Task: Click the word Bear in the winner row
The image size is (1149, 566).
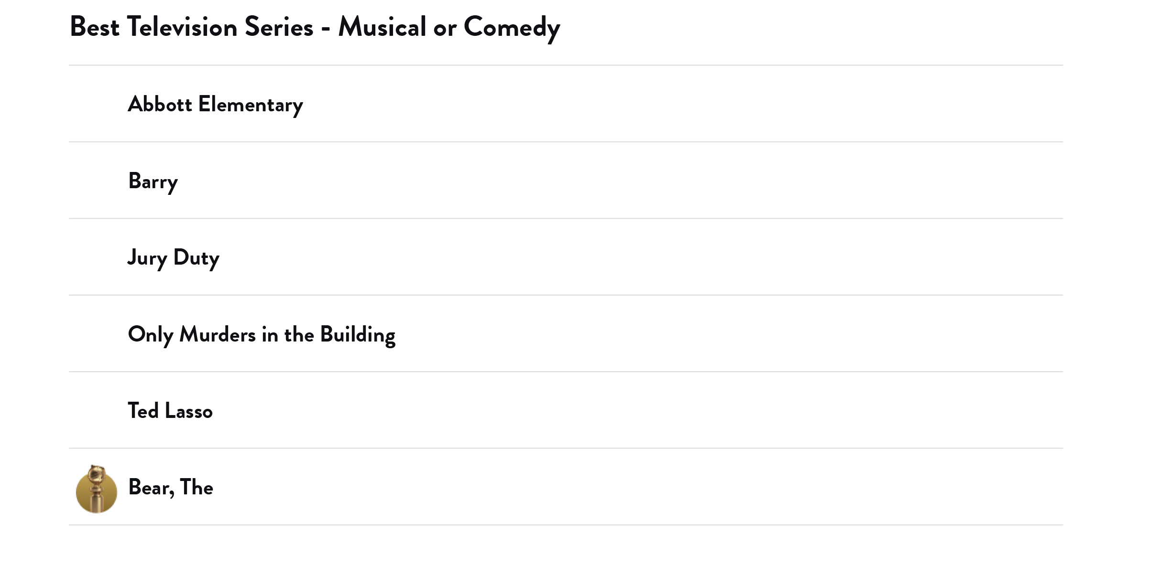Action: click(x=150, y=488)
